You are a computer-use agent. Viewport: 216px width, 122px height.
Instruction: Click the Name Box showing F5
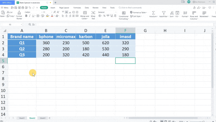[x=11, y=25]
